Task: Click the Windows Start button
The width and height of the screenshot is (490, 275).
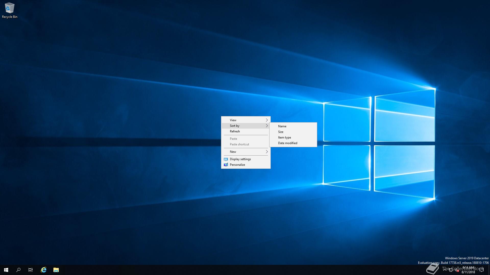Action: (x=6, y=270)
